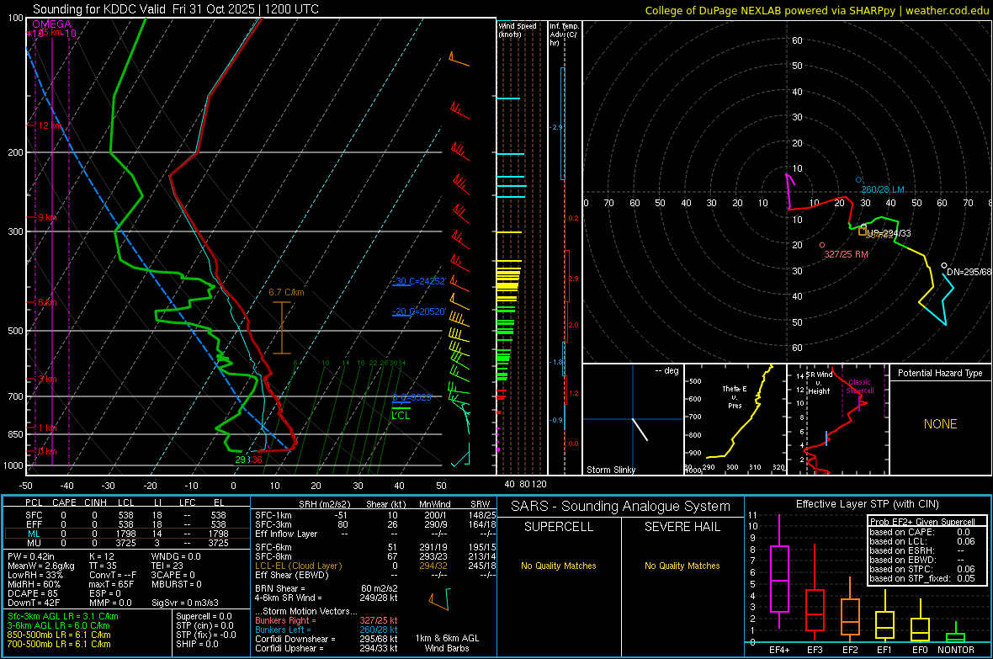Select the OMEGA label
993x659 pixels.
point(52,24)
